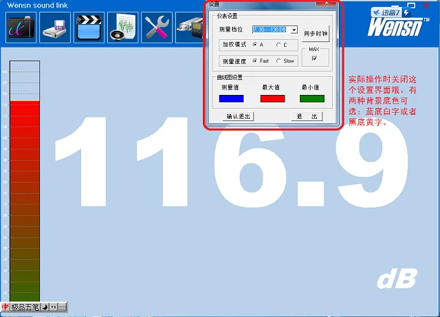Viewport: 440px width, 317px height.
Task: Expand the 30–130 dB range dropdown
Action: point(294,30)
